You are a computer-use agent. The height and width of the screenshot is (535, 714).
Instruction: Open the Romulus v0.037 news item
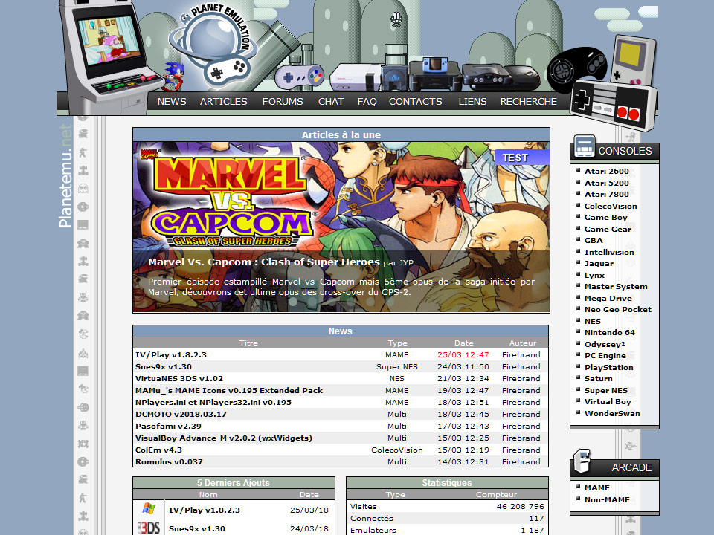point(169,461)
